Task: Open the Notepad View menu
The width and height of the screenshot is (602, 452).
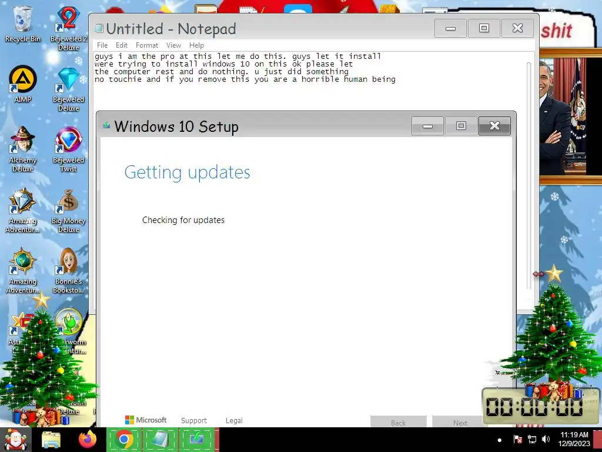Action: tap(173, 45)
